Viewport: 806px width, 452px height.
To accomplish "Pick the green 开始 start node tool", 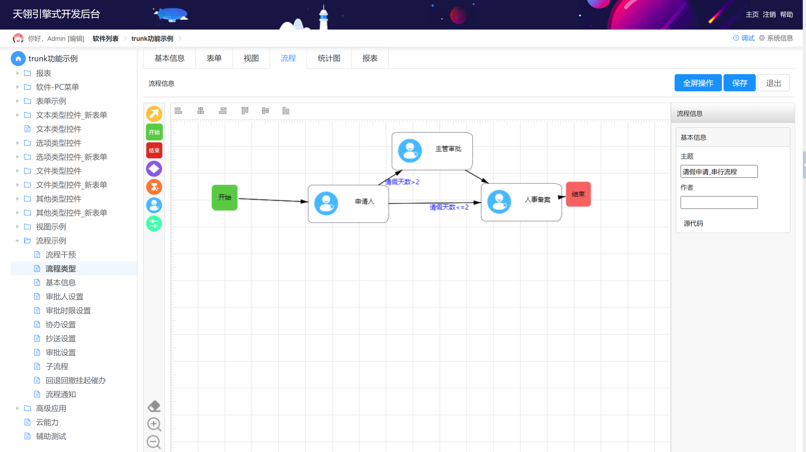I will click(154, 132).
